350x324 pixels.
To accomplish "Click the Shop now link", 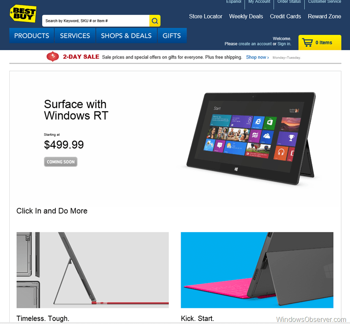I will [257, 57].
